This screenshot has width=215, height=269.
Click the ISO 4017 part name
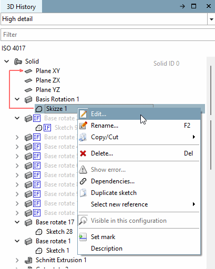click(14, 48)
